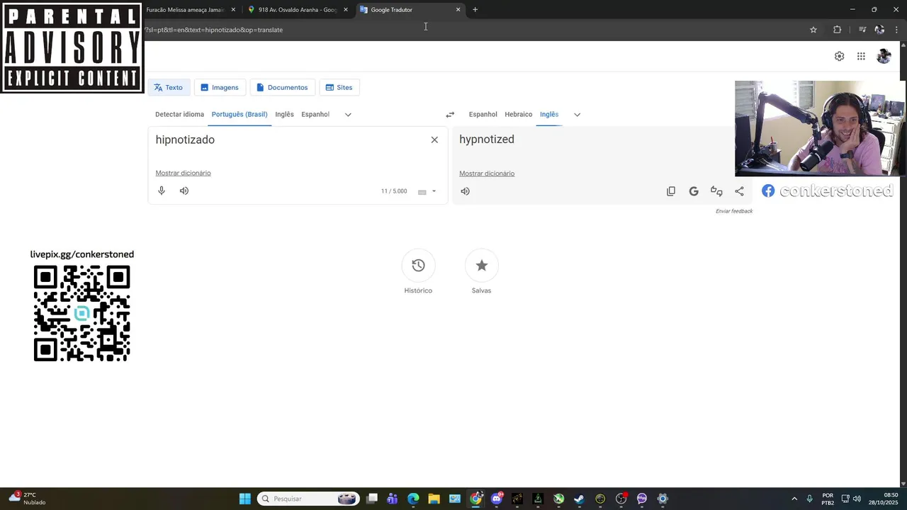Open Task View on the taskbar

[x=372, y=499]
